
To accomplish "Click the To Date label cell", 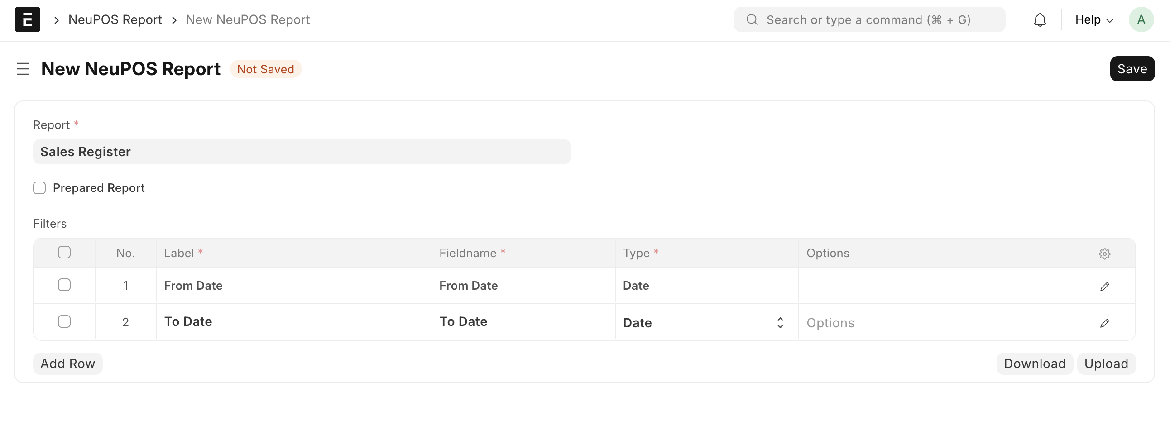I will [294, 322].
